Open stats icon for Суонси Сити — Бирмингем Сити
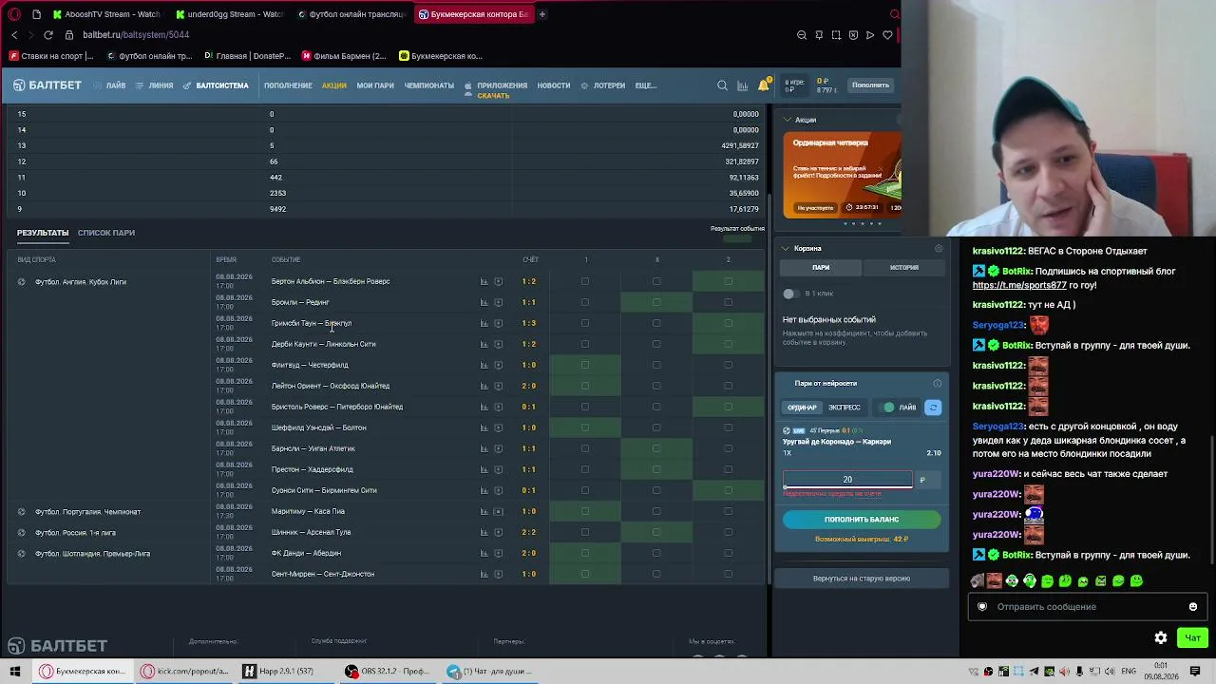1216x684 pixels. click(x=484, y=490)
